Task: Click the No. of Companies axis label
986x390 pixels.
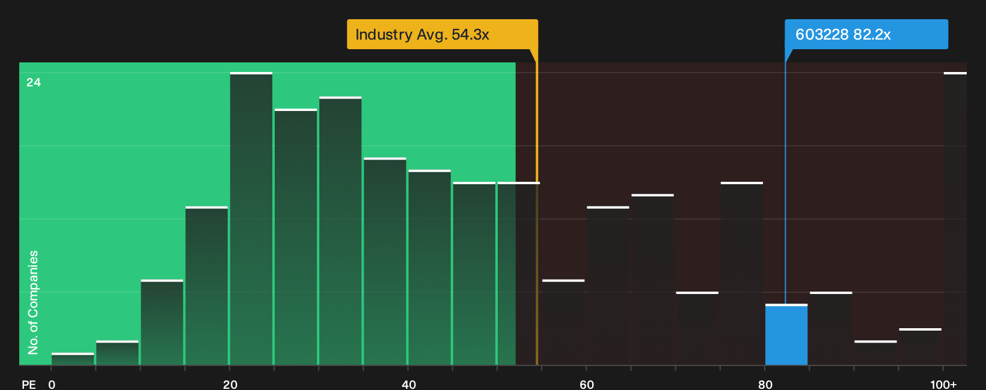Action: pyautogui.click(x=33, y=302)
